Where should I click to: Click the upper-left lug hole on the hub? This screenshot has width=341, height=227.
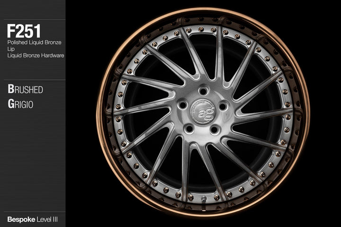pyautogui.click(x=182, y=105)
